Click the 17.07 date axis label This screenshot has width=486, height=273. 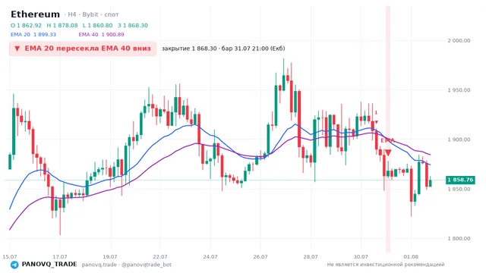tap(60, 257)
